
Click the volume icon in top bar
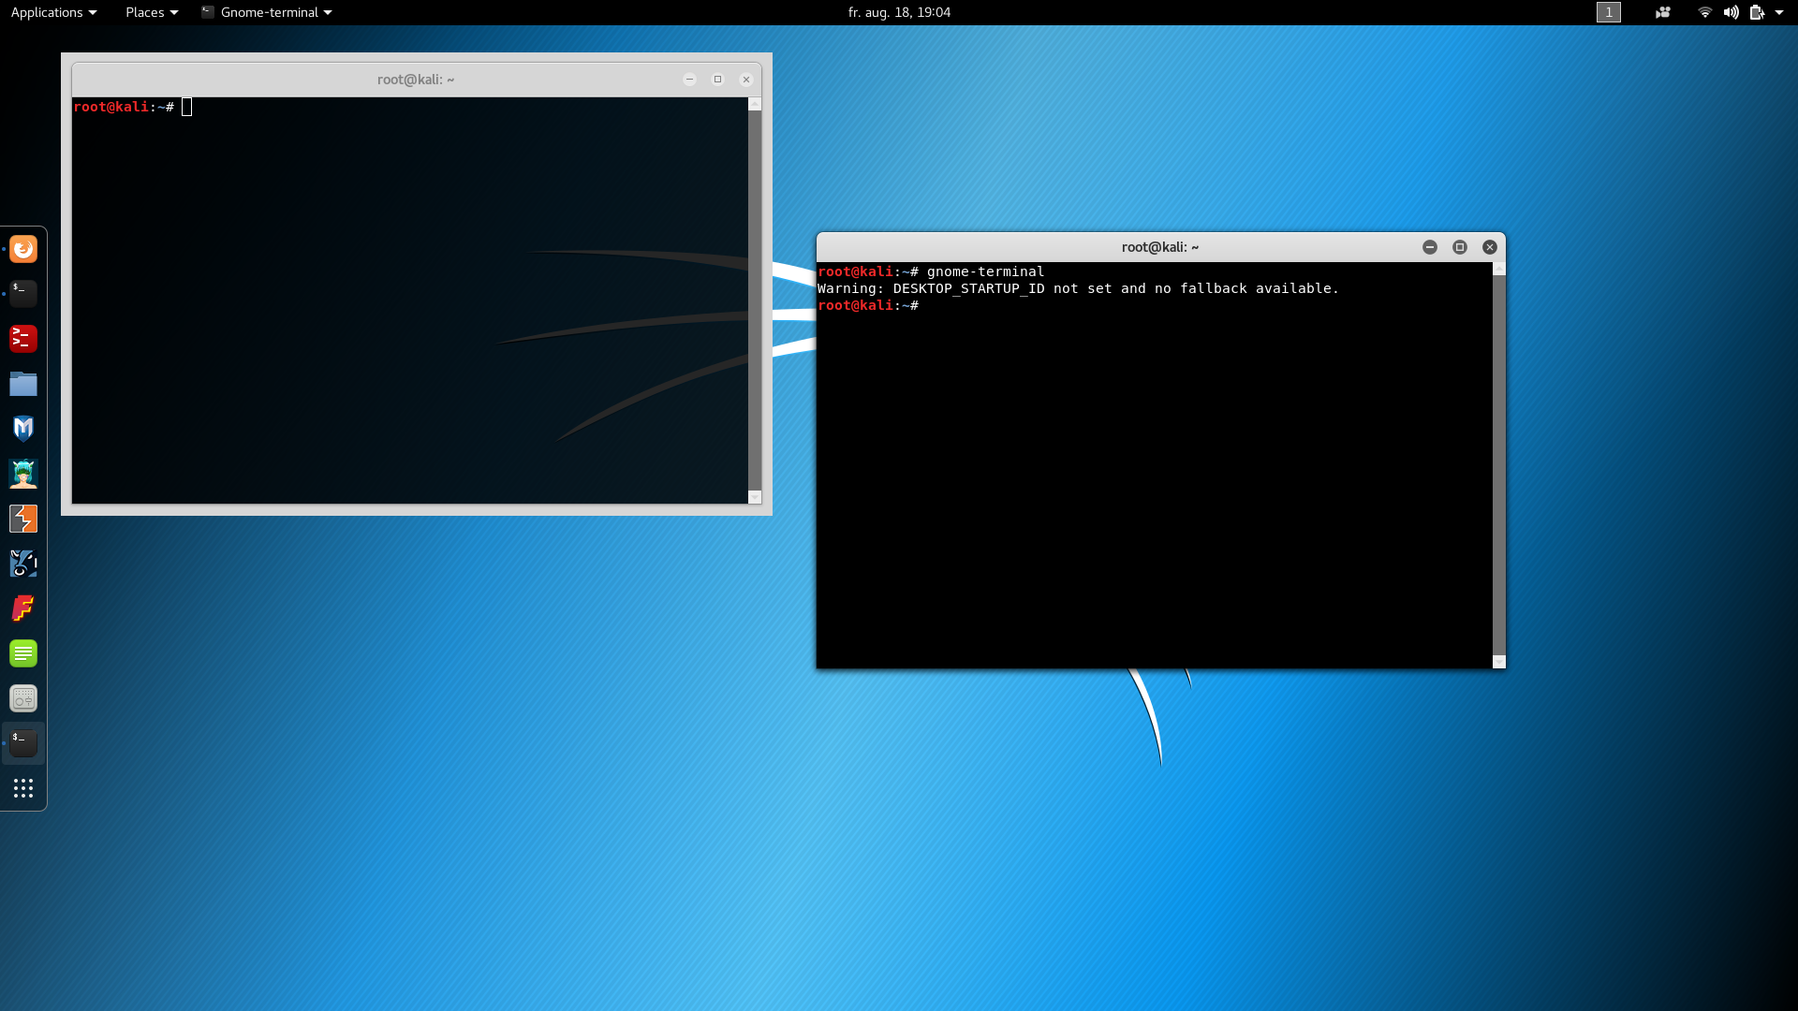coord(1731,12)
